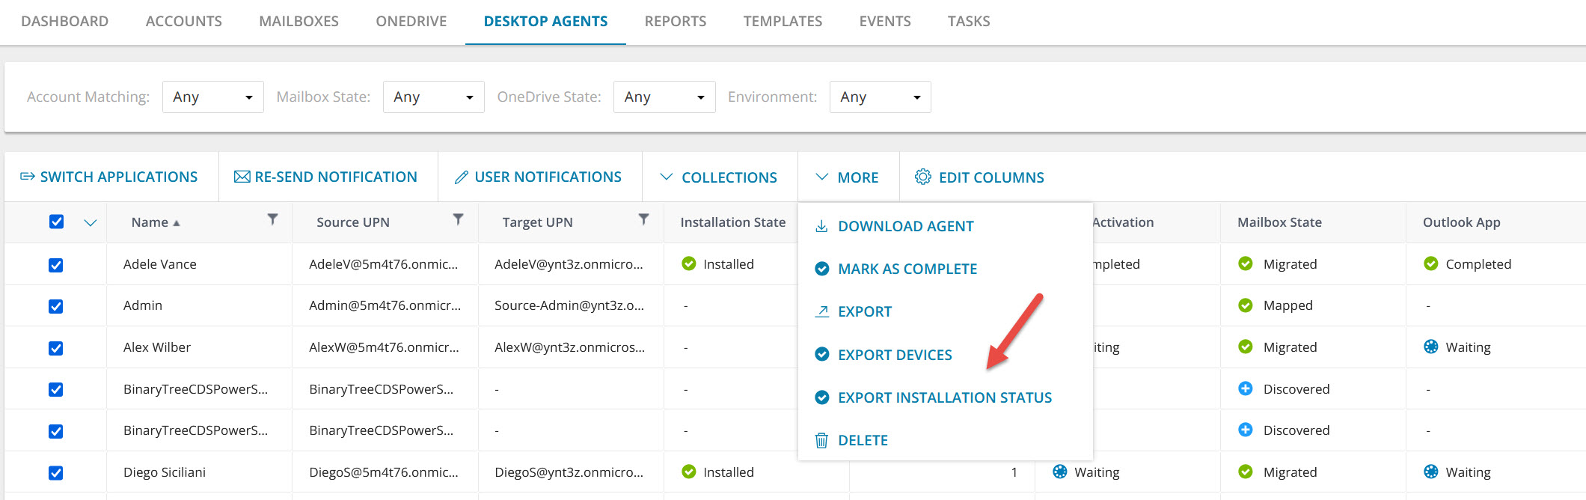Click the Source UPN column filter icon

[458, 219]
